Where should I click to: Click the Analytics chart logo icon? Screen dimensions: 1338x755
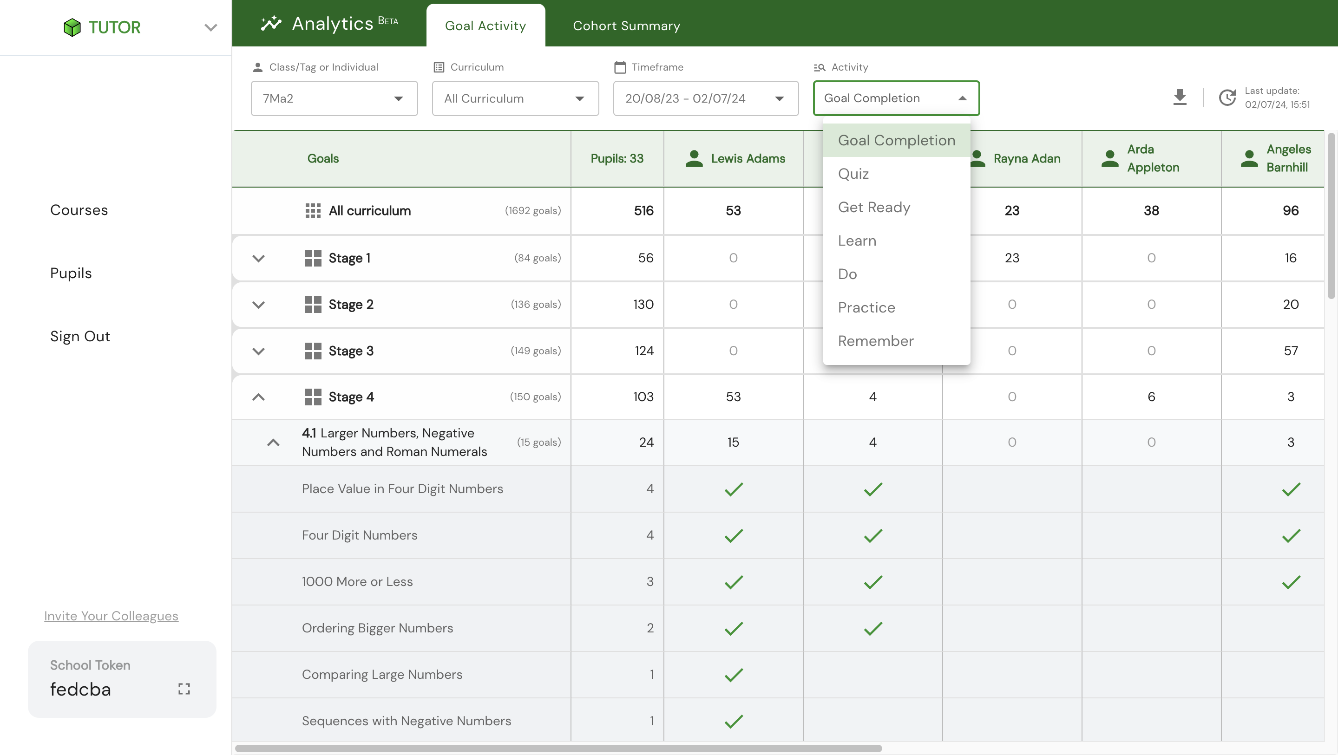click(x=270, y=23)
